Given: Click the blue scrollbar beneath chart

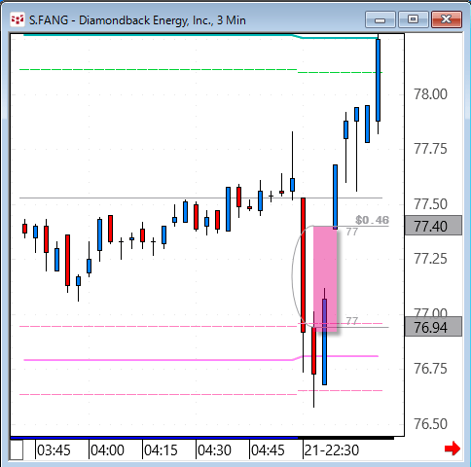Looking at the screenshot, I should pos(154,438).
